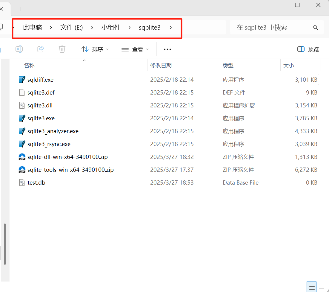329x292 pixels.
Task: Click the test.db file icon
Action: 22,182
